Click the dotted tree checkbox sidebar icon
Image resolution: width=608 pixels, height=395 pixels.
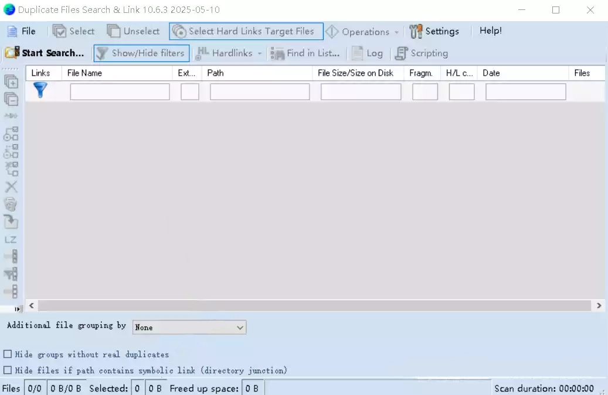(x=11, y=151)
